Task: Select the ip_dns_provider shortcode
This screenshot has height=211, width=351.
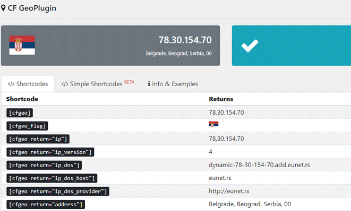Action: pyautogui.click(x=58, y=191)
